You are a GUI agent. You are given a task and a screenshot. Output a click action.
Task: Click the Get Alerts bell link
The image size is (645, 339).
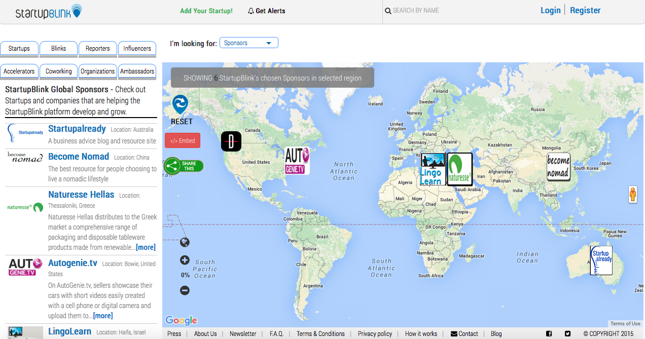tap(266, 11)
